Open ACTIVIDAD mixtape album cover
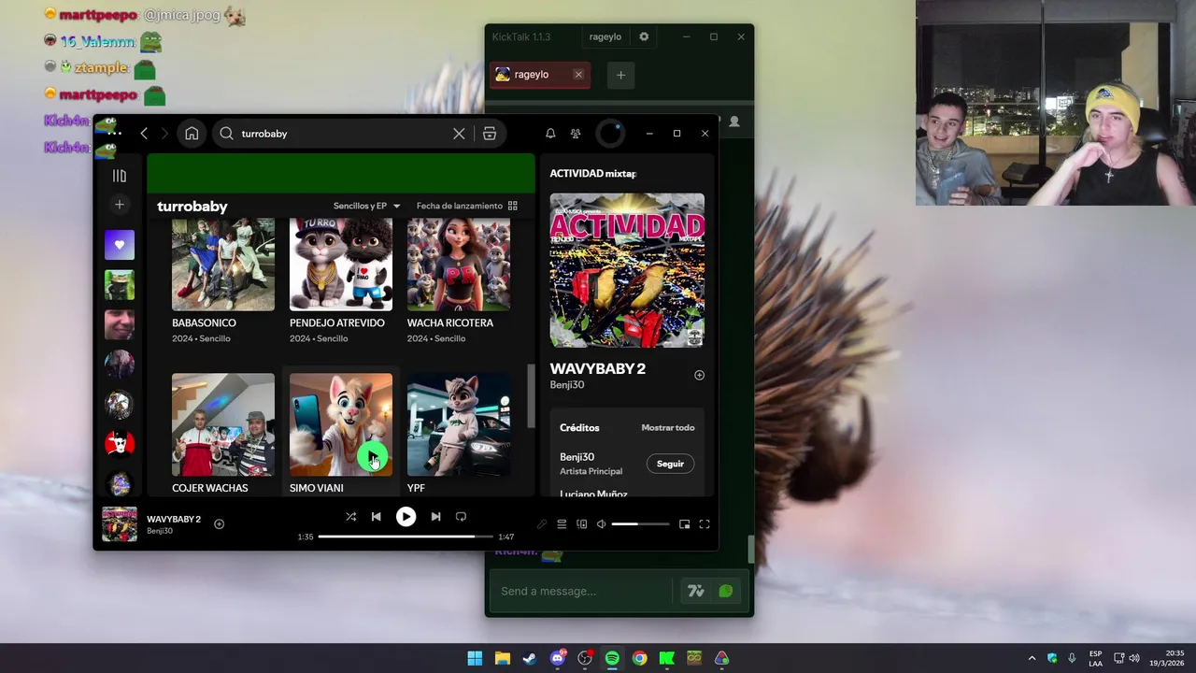 pyautogui.click(x=627, y=270)
